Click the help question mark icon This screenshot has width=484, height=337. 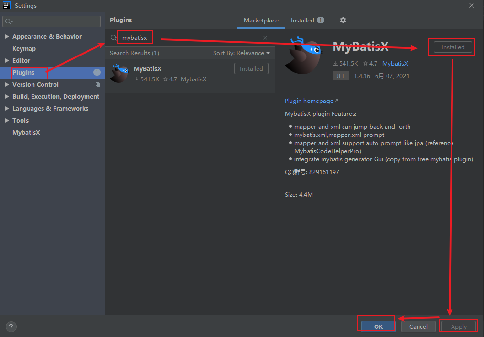(x=11, y=326)
